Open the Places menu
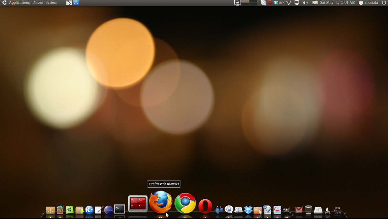 point(38,3)
